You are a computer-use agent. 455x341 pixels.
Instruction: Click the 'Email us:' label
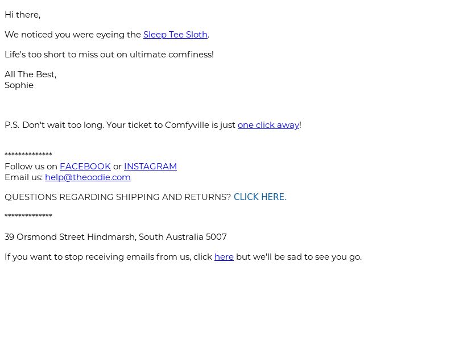click(24, 177)
